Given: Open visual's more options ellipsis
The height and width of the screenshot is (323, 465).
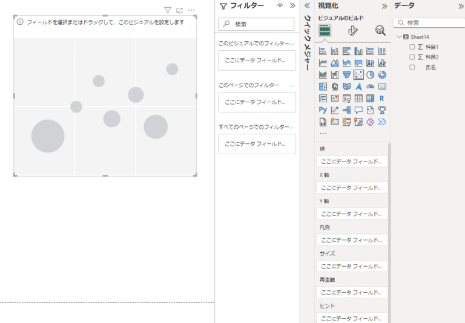Looking at the screenshot, I should 191,10.
